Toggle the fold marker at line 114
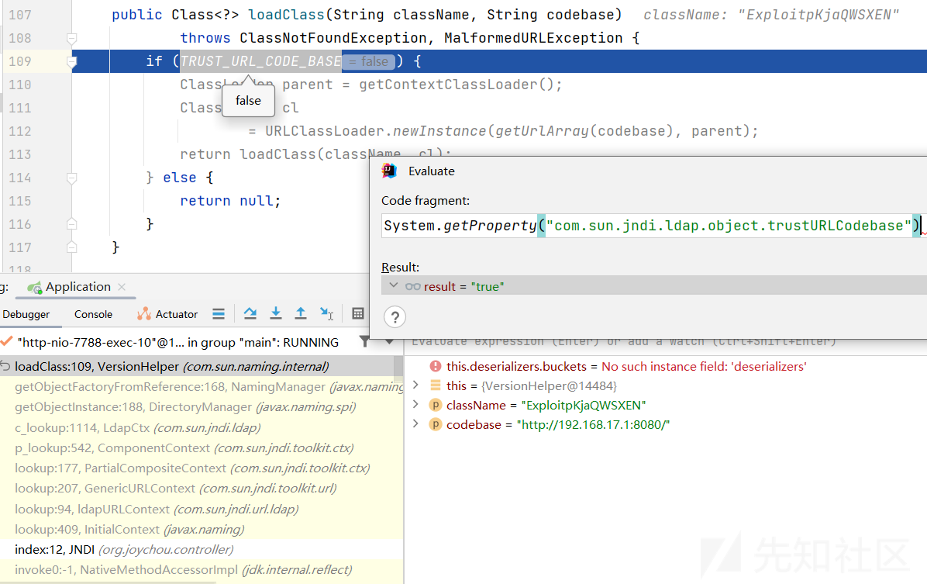 72,178
